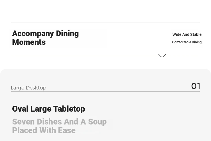Click the "Placed With Ease" gray text
The width and height of the screenshot is (211, 141).
click(x=44, y=130)
